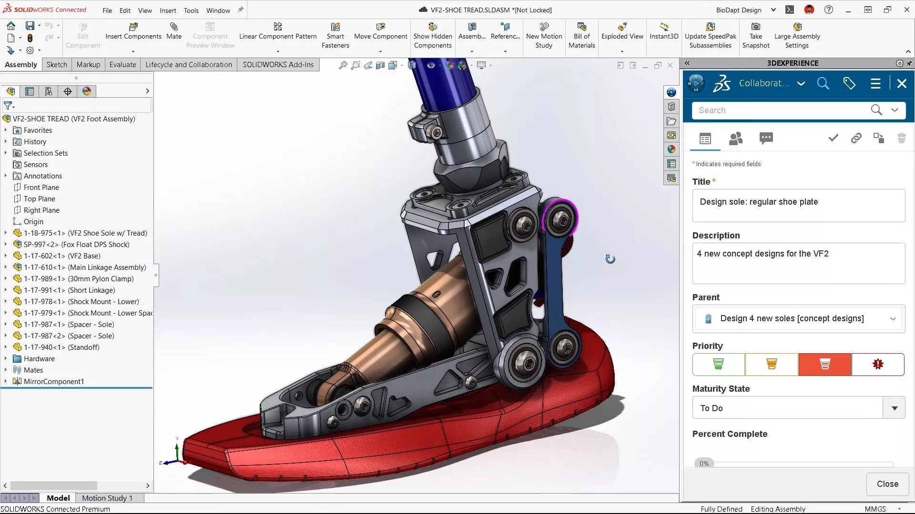Expand the Main Linkage Assembly tree item
This screenshot has width=915, height=514.
click(x=5, y=267)
